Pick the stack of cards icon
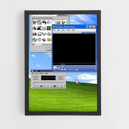This screenshot has width=129, height=129. click(x=49, y=22)
